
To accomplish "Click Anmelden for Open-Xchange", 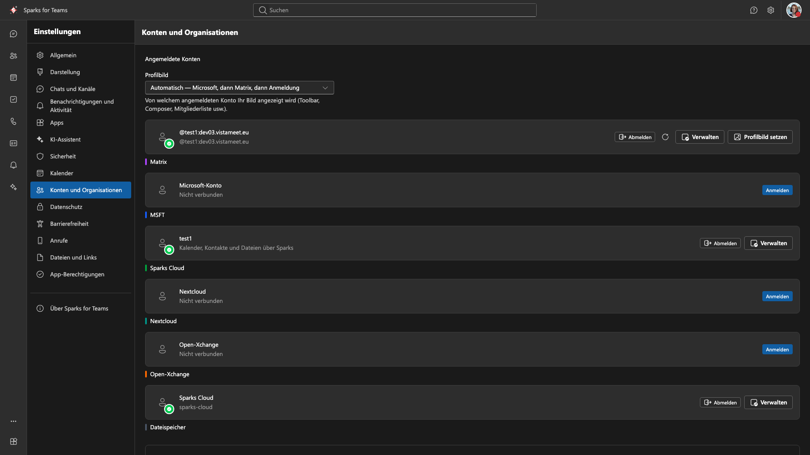I will [x=778, y=349].
